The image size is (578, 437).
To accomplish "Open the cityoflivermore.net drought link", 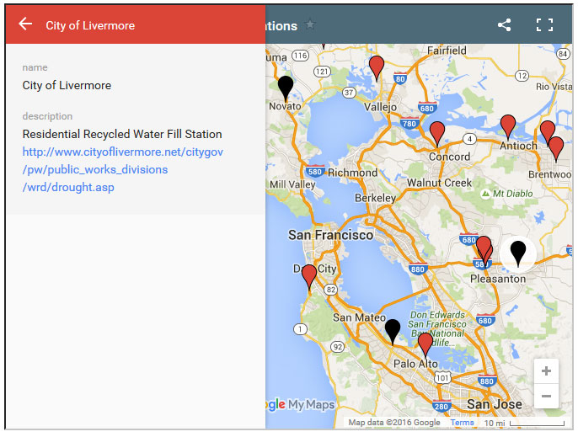I will [x=123, y=169].
